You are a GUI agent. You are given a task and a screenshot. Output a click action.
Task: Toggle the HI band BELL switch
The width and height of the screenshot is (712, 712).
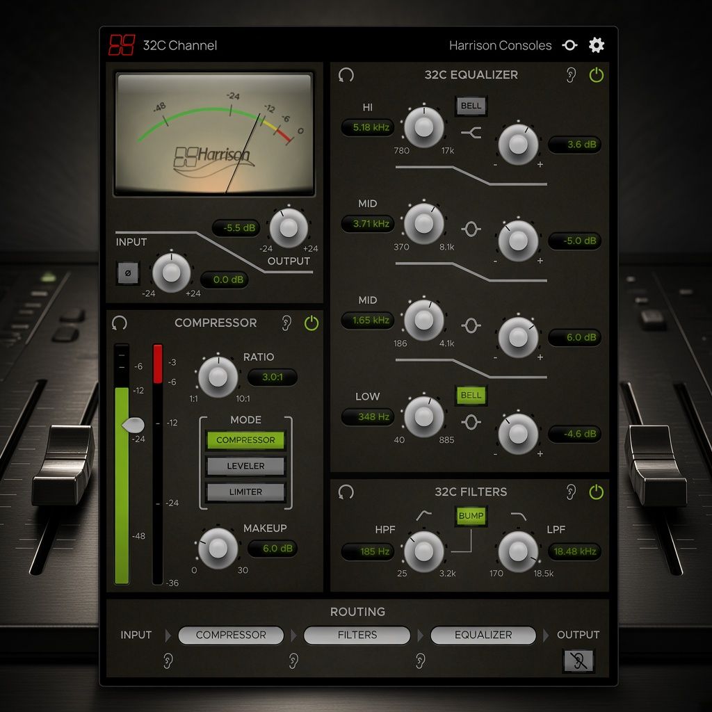click(471, 106)
